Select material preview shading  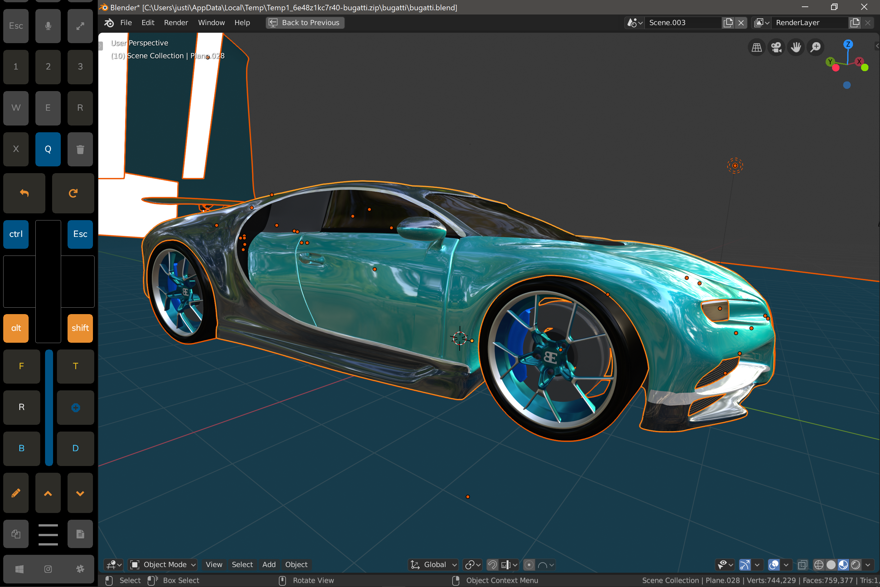point(843,564)
